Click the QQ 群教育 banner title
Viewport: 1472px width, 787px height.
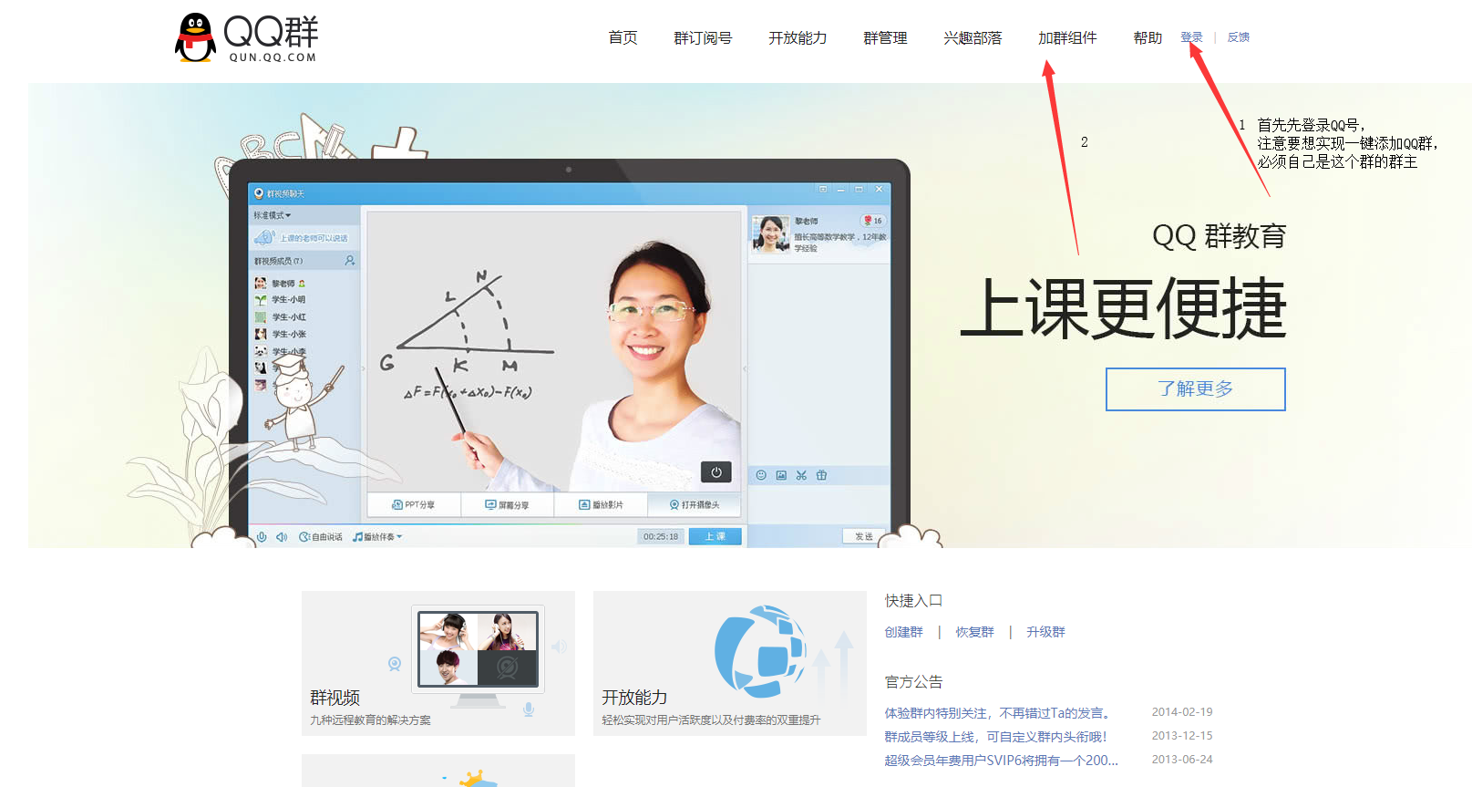click(1220, 236)
